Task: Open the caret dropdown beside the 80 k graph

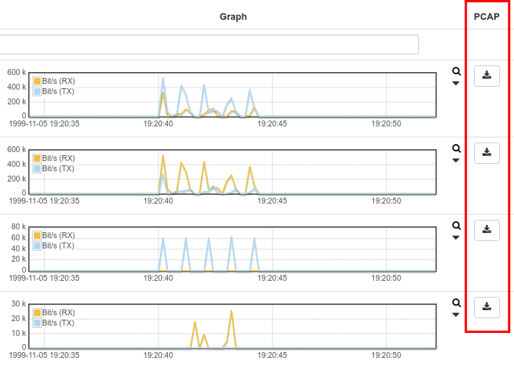Action: click(x=456, y=238)
